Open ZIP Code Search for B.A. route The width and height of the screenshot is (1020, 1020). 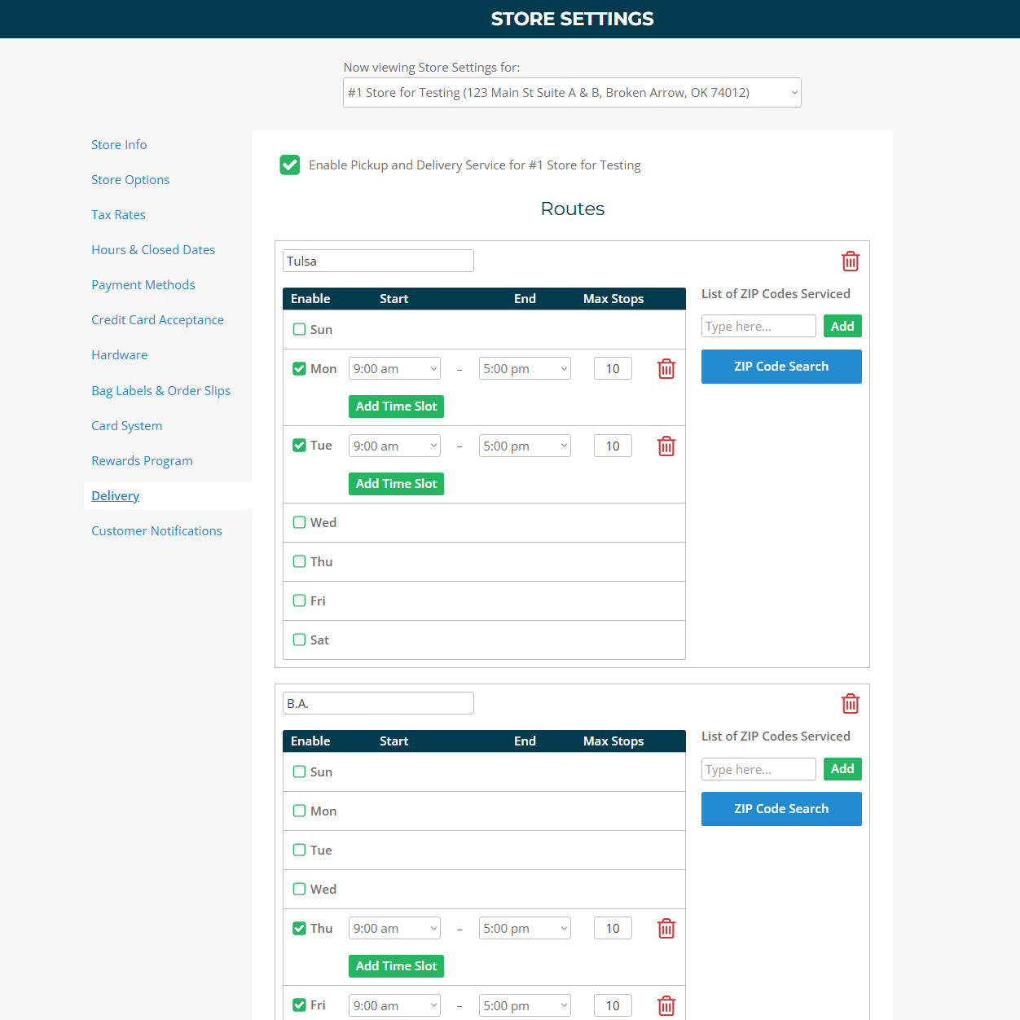[781, 809]
